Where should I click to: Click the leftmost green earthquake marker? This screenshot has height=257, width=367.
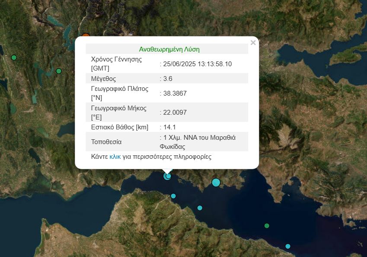pyautogui.click(x=14, y=58)
